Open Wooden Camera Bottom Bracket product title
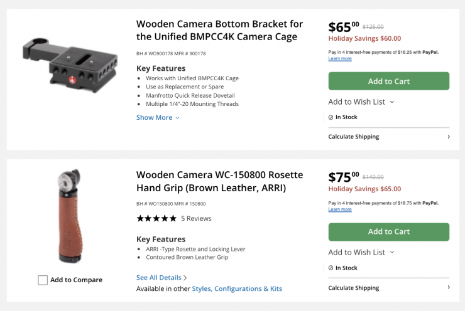Screen dimensions: 465x311 click(x=219, y=30)
